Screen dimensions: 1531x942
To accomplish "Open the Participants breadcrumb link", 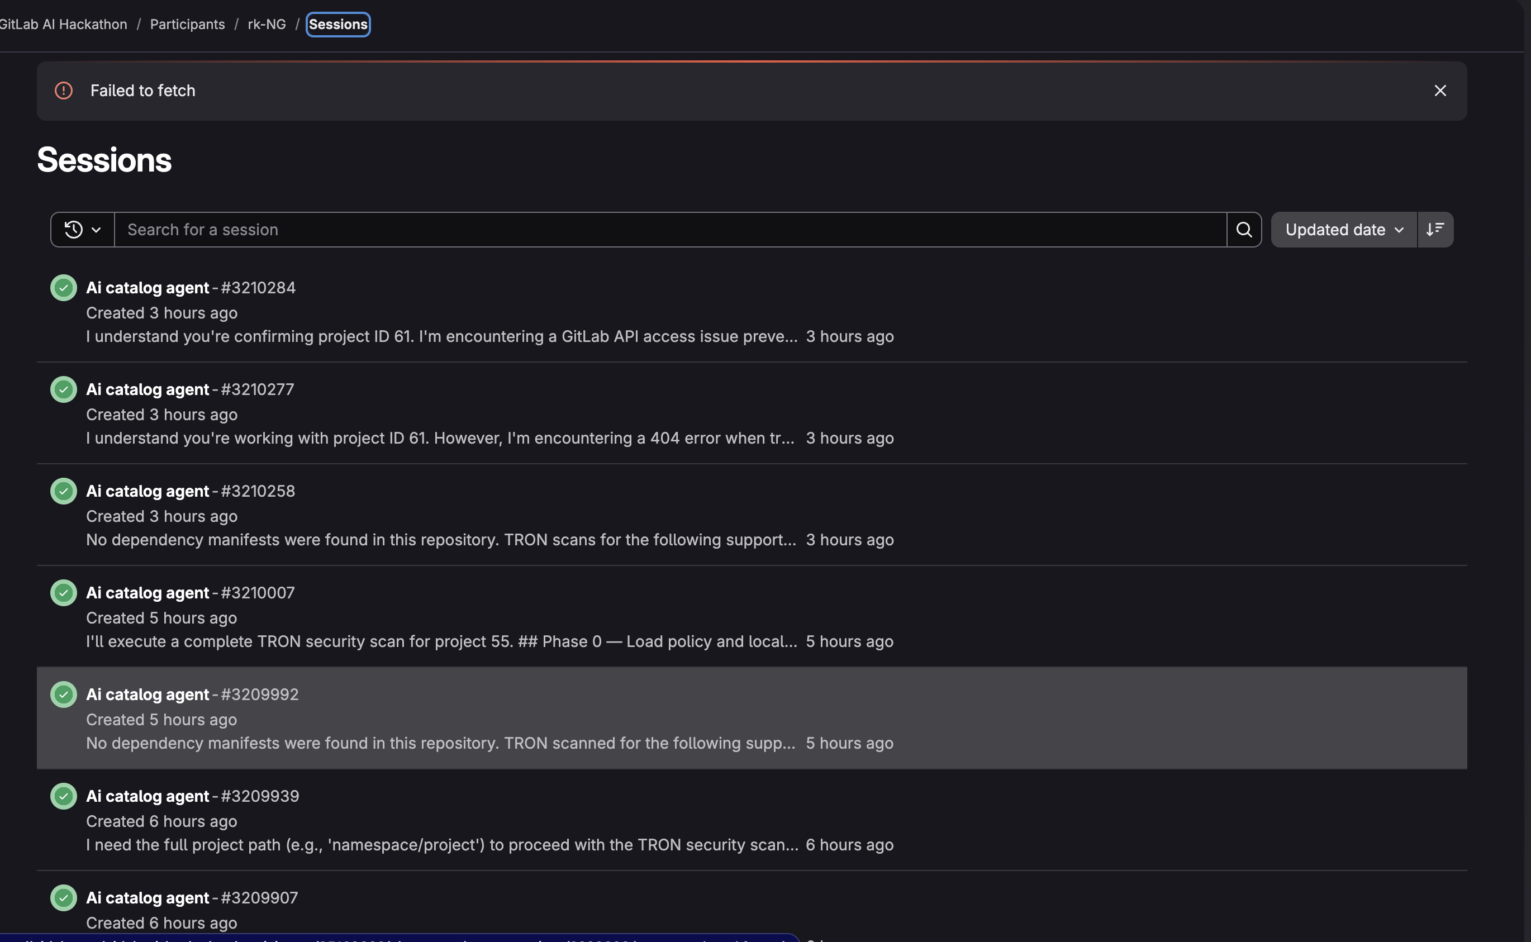I will click(188, 24).
